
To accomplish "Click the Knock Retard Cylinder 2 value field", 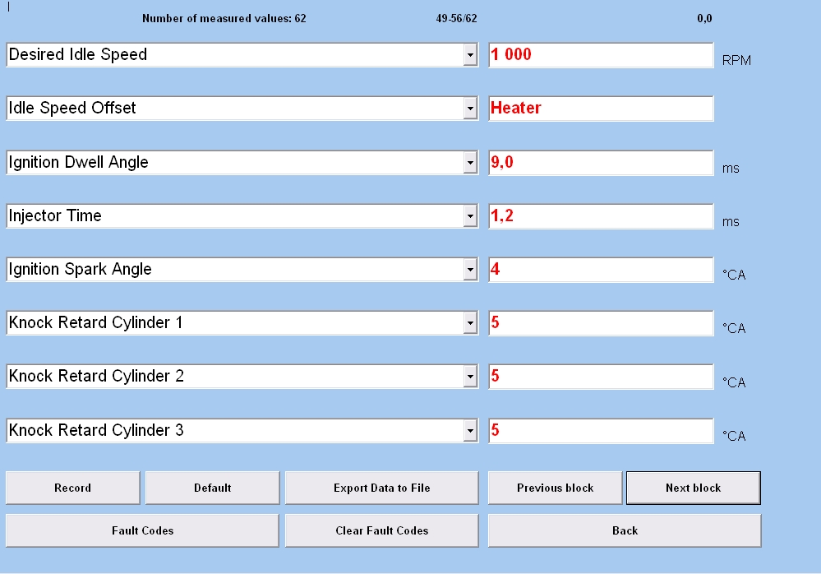I will point(601,377).
